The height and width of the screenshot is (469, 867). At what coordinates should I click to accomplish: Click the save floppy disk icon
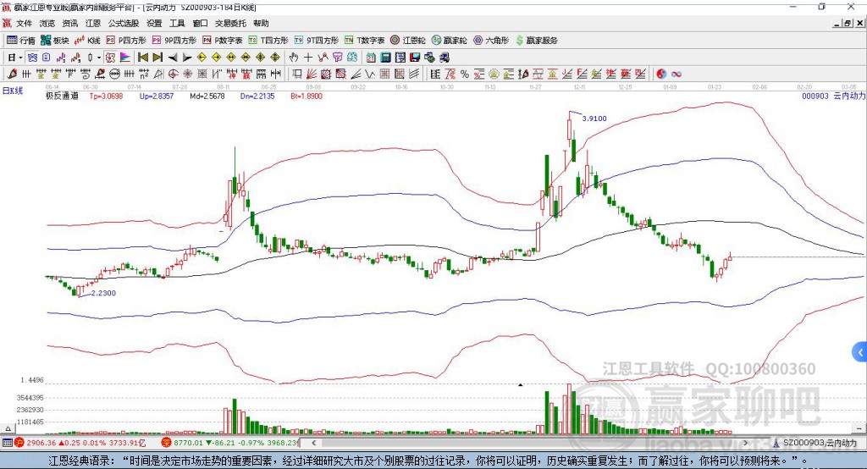tap(415, 58)
